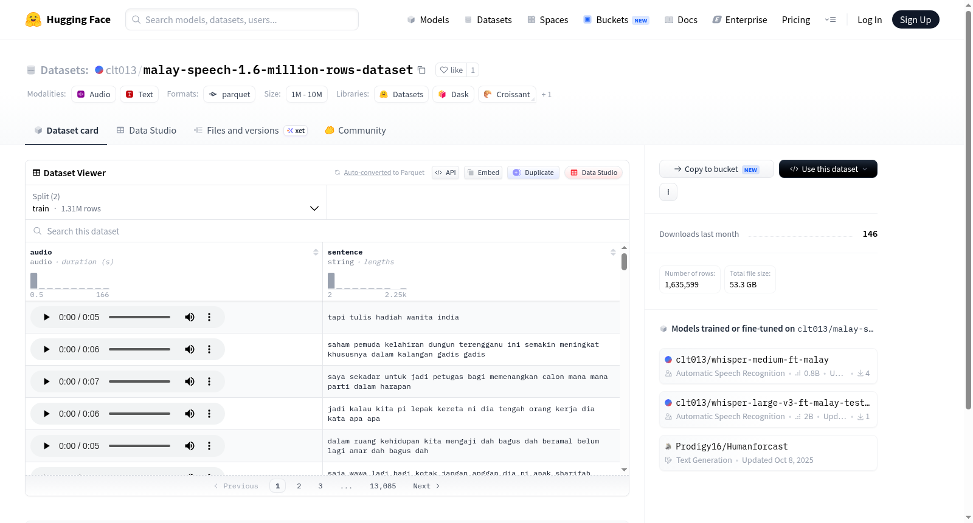Mute the second audio row's volume

coord(190,349)
